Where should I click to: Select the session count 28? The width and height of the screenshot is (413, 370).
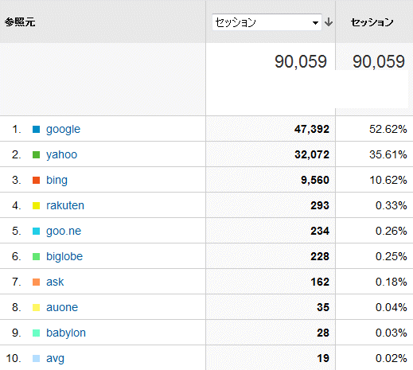(323, 333)
